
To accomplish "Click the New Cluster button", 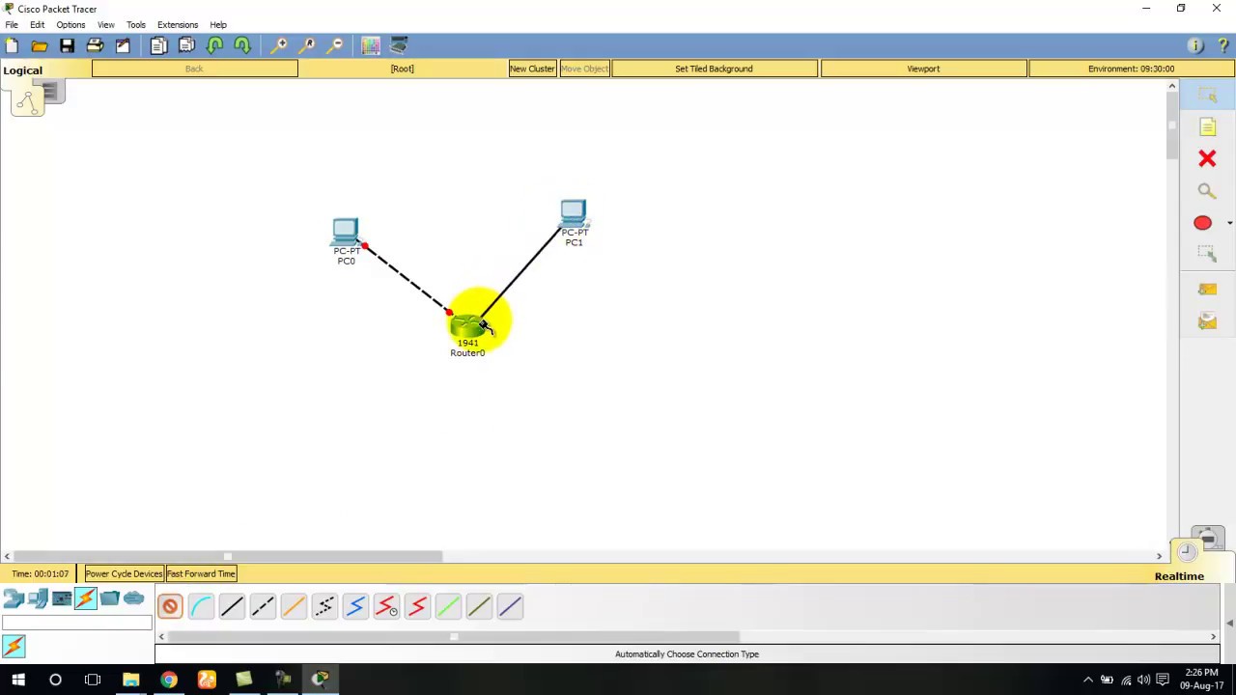I will pyautogui.click(x=532, y=69).
